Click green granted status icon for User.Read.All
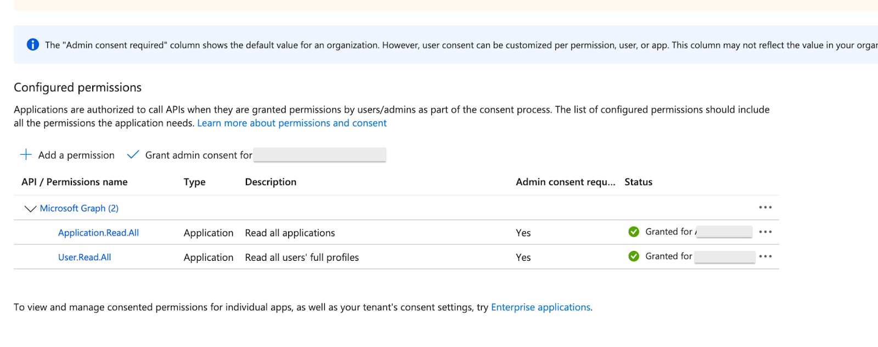 pos(634,256)
